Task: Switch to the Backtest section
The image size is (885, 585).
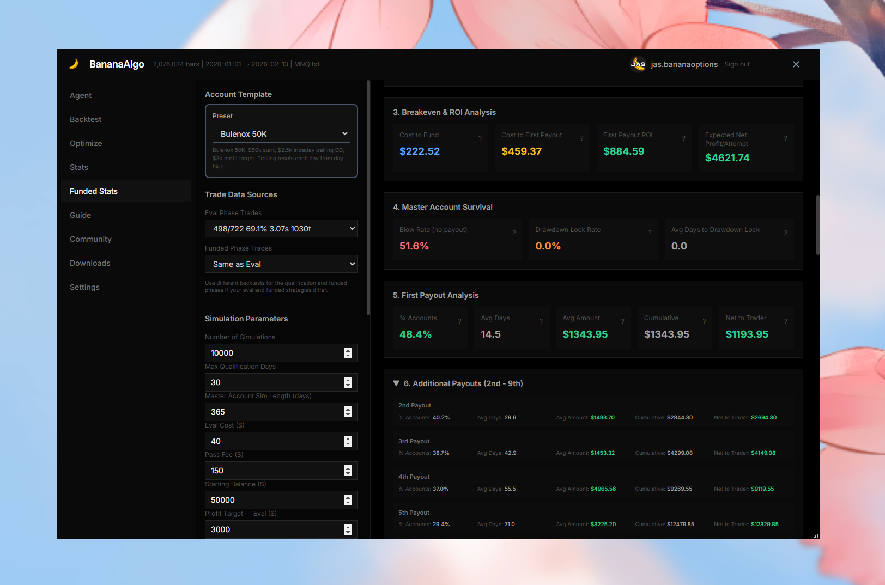Action: point(86,119)
